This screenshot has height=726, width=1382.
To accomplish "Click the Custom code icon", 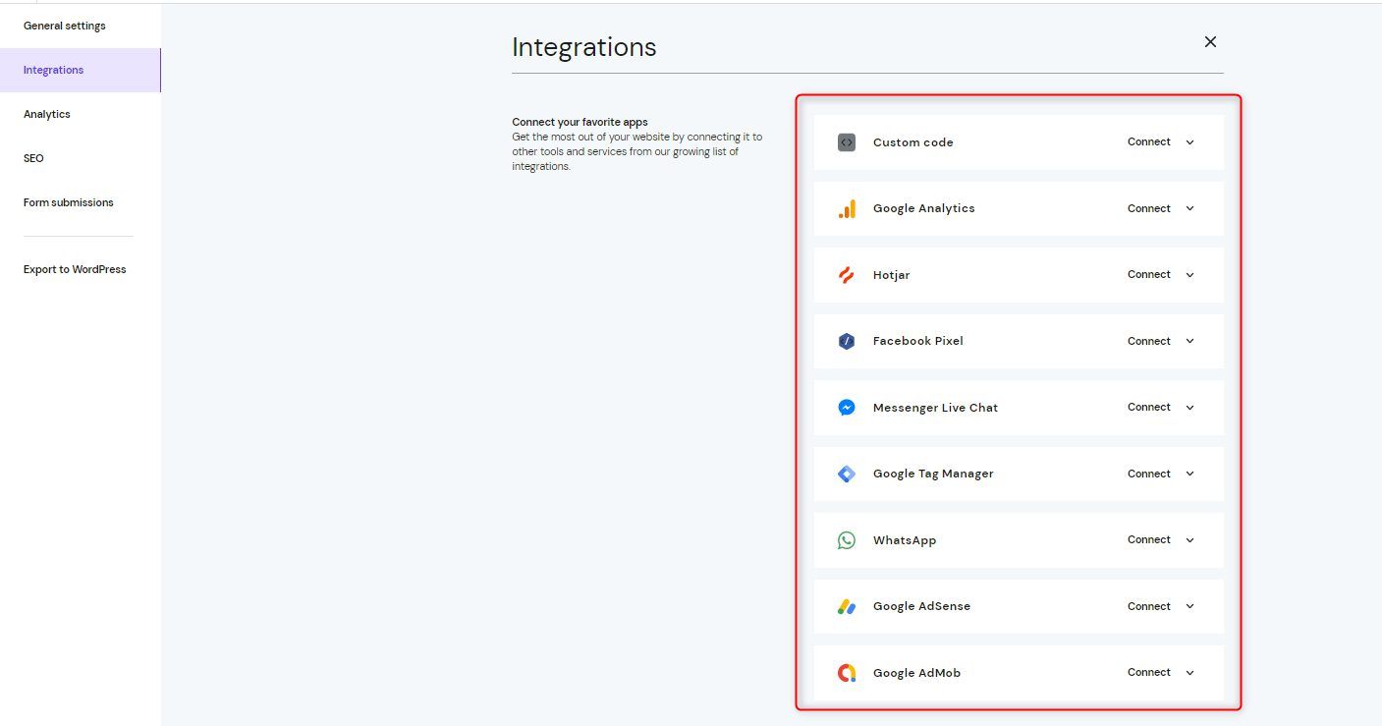I will pyautogui.click(x=847, y=142).
